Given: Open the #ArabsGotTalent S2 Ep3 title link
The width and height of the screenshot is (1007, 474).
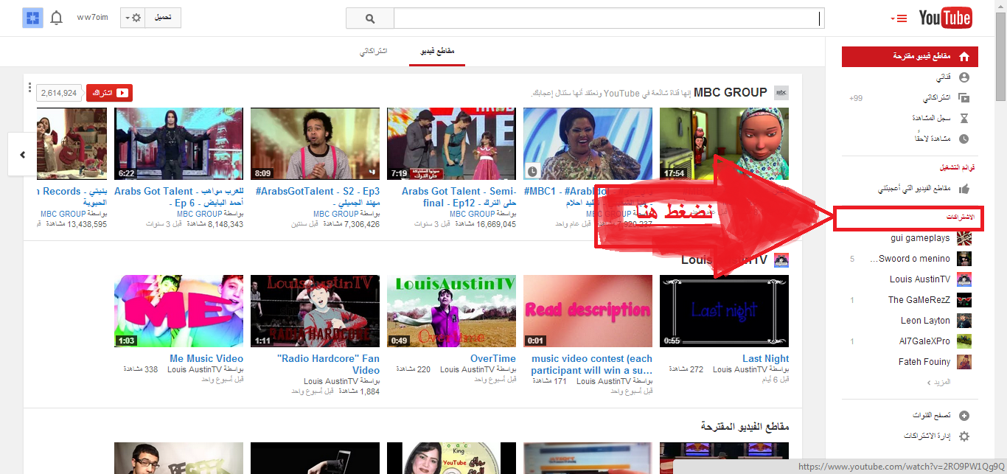Looking at the screenshot, I should coord(318,197).
